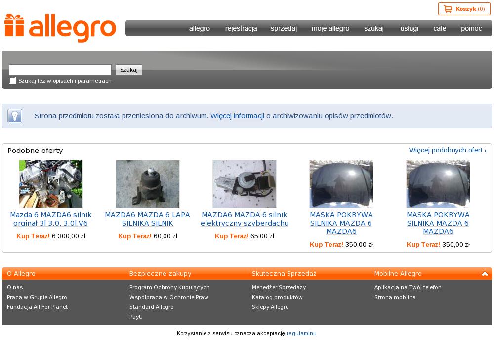
Task: Focus the search text field
Action: pos(60,70)
